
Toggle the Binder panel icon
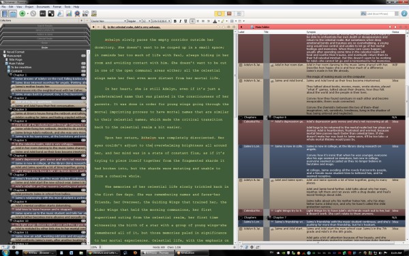(x=5, y=14)
